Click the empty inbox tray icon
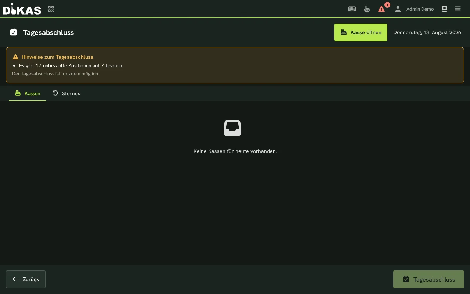 pyautogui.click(x=232, y=128)
